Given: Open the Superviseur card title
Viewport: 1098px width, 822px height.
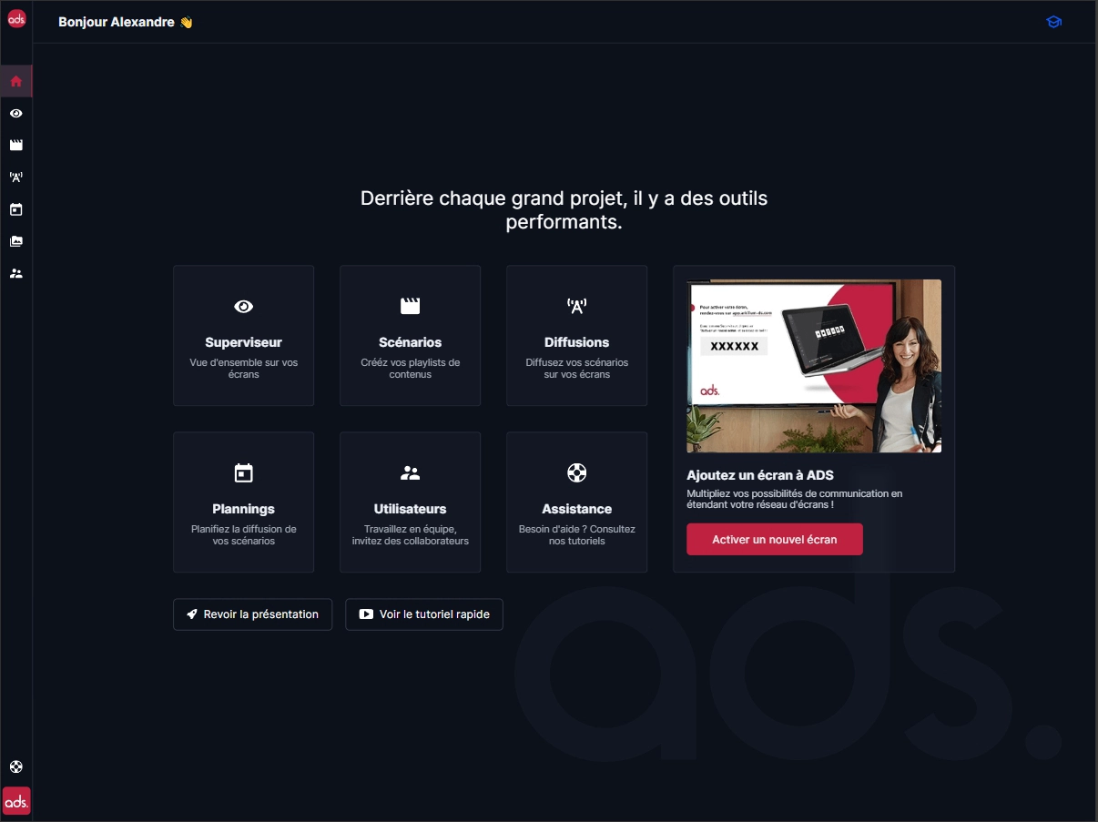Looking at the screenshot, I should [243, 342].
